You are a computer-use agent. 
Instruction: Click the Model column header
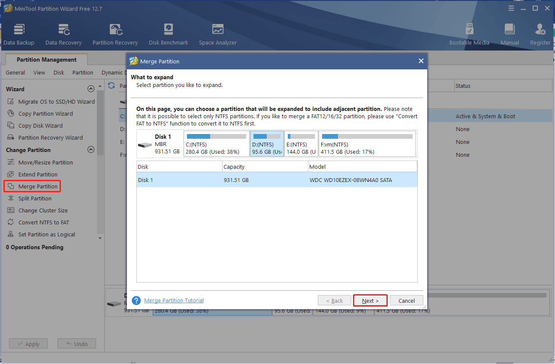362,167
